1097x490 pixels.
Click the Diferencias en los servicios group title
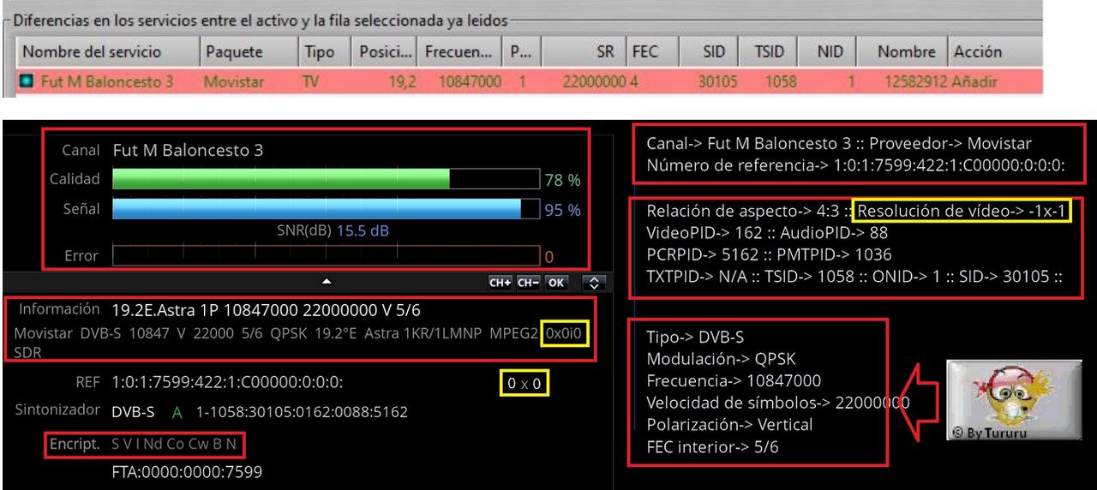click(261, 20)
